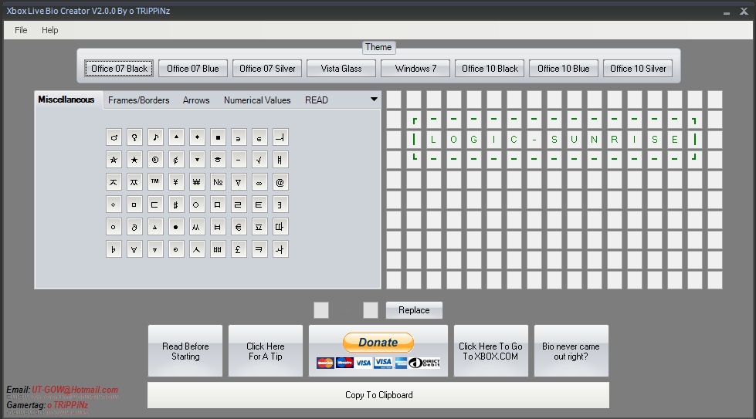Select the grid cell containing letter L
The width and height of the screenshot is (756, 419).
point(433,140)
